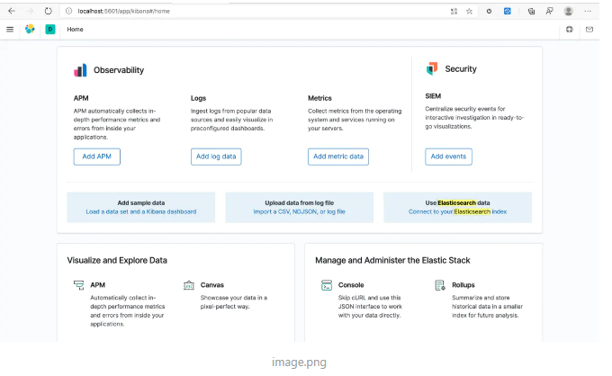
Task: Click the mail icon in Kibana header
Action: pyautogui.click(x=589, y=29)
